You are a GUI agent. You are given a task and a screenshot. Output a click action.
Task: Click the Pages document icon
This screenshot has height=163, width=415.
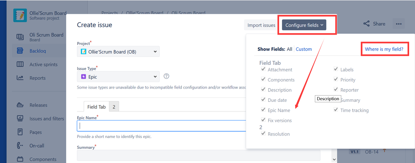coord(20,132)
